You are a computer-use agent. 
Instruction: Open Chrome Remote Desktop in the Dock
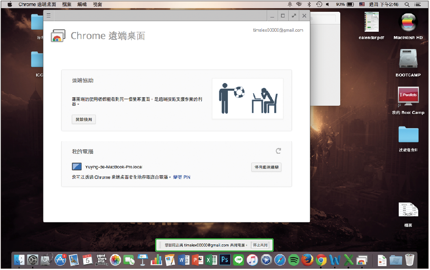pyautogui.click(x=362, y=260)
